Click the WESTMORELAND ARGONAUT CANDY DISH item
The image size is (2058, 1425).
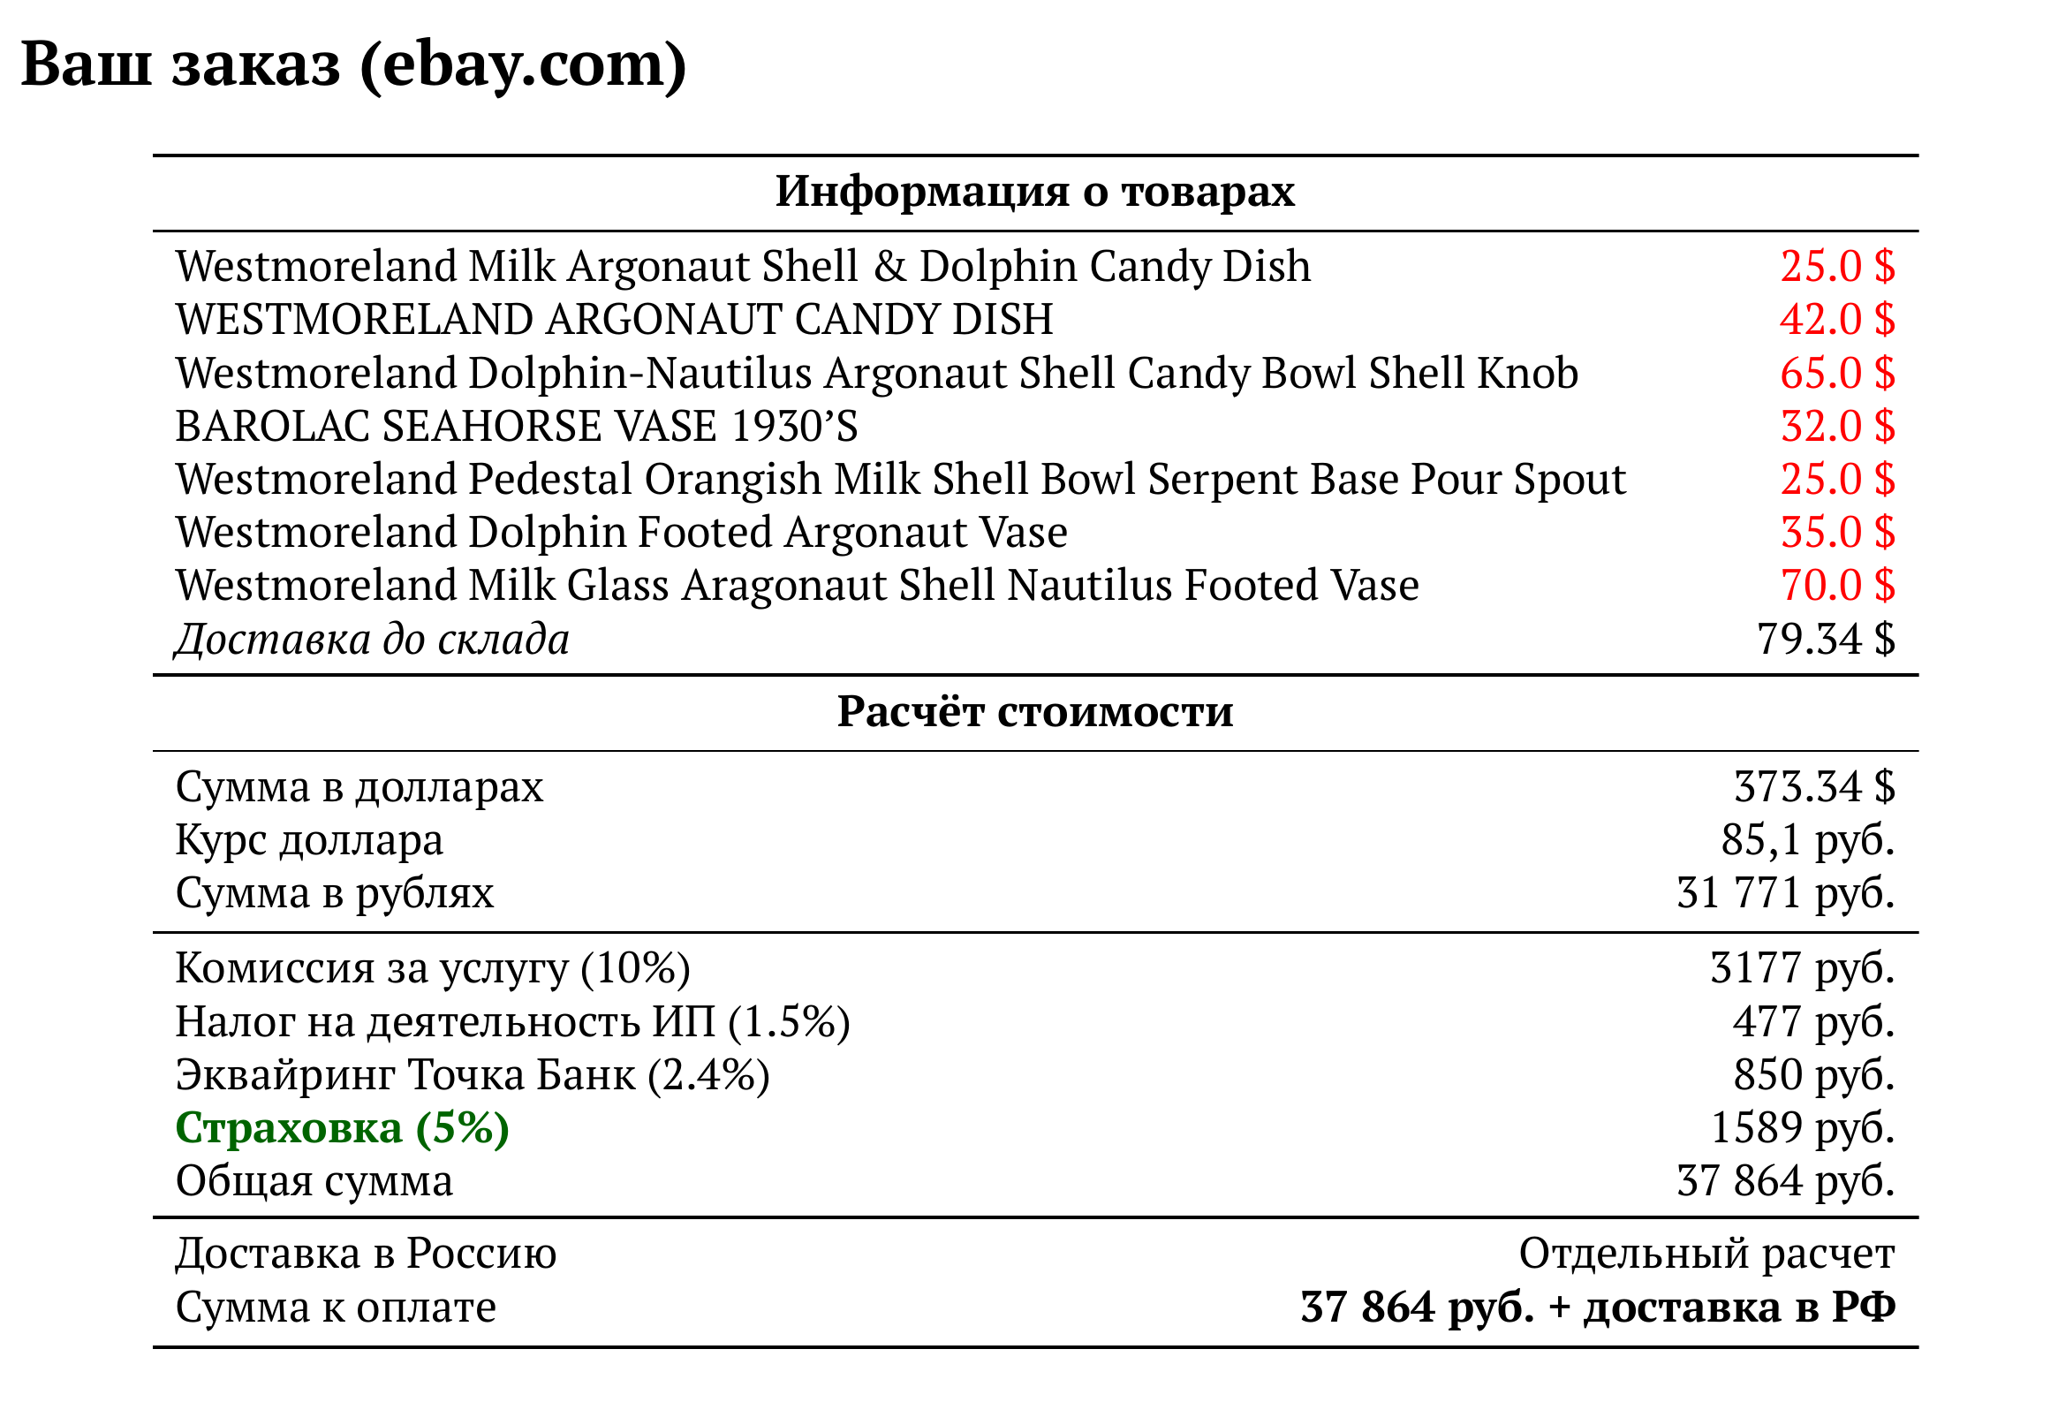coord(614,320)
